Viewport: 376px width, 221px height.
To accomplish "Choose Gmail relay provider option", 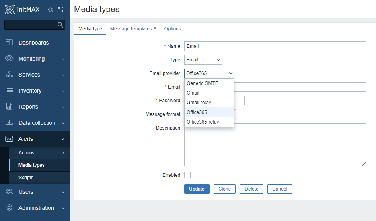I will (x=209, y=102).
